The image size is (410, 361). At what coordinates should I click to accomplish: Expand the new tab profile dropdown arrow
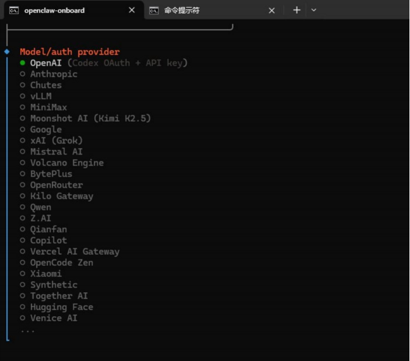[314, 10]
